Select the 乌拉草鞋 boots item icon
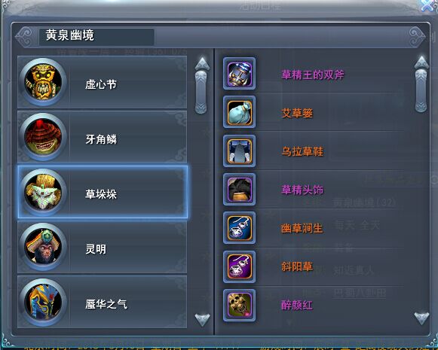 240,151
